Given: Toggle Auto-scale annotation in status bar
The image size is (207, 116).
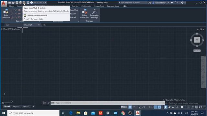Looking at the screenshot, I should (169, 107).
